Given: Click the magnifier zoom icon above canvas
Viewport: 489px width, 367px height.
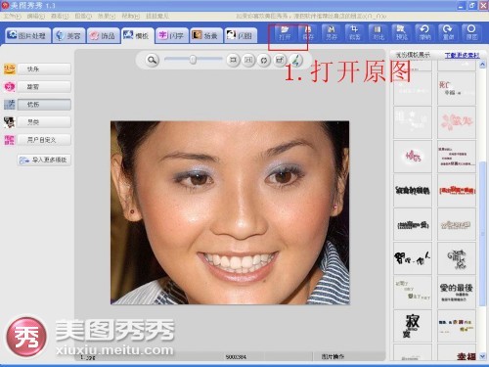Looking at the screenshot, I should click(x=152, y=60).
